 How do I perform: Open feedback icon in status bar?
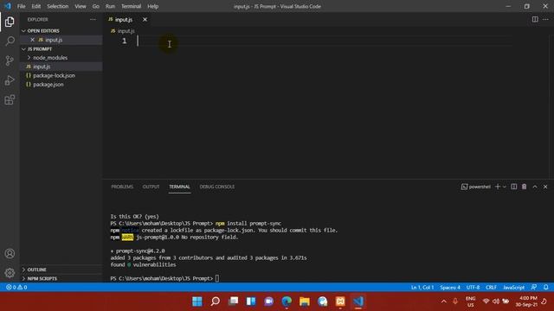(534, 288)
